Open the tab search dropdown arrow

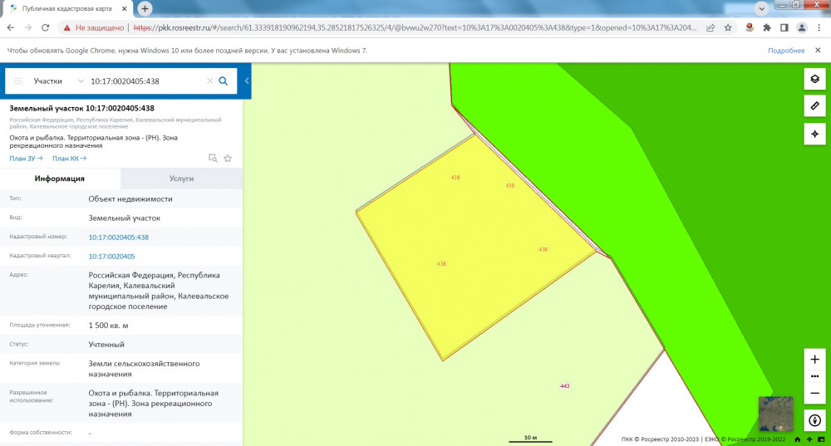(x=761, y=8)
